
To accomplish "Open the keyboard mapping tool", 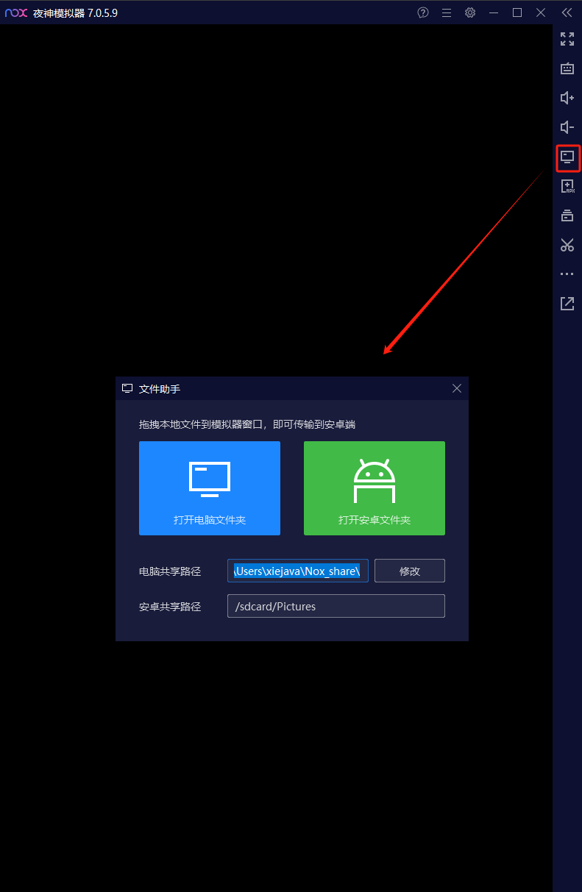I will pos(567,68).
